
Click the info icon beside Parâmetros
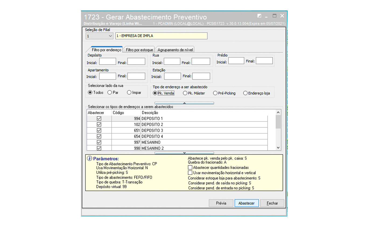point(90,159)
